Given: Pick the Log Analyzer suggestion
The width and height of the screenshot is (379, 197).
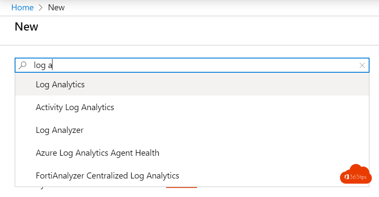Looking at the screenshot, I should click(x=59, y=130).
